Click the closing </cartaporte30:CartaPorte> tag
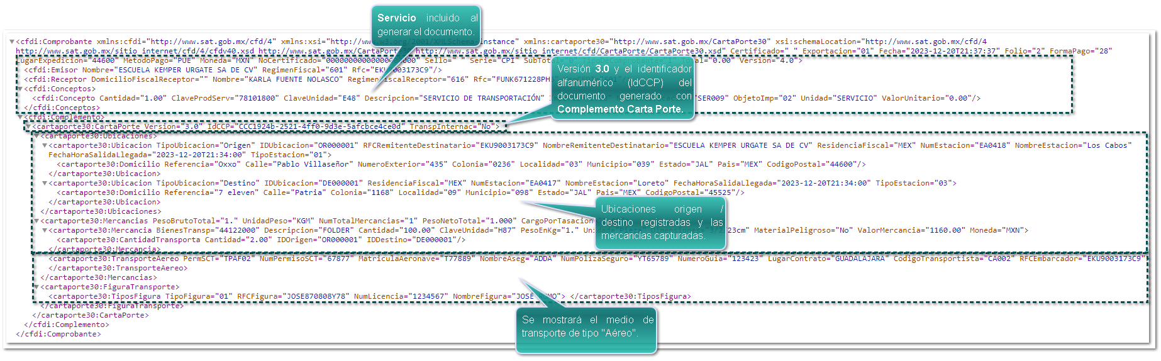The image size is (1161, 361). point(91,315)
